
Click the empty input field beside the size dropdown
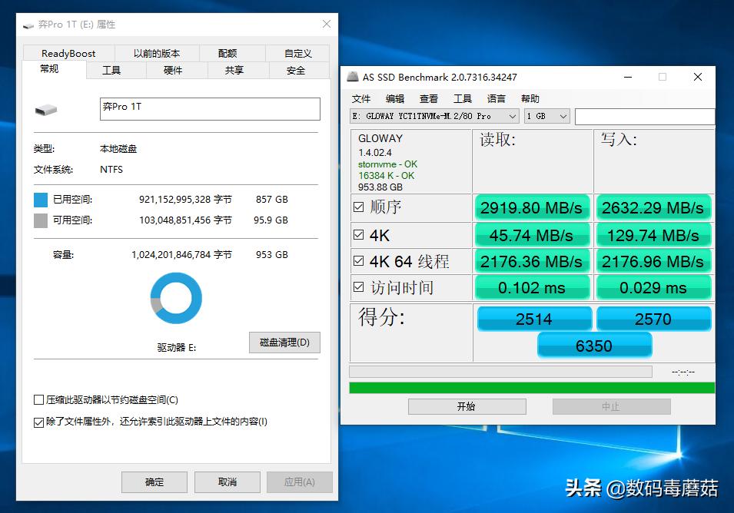[644, 115]
